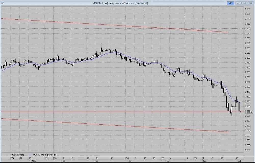Restore down the chart window
The height and width of the screenshot is (163, 255).
[x=244, y=3]
